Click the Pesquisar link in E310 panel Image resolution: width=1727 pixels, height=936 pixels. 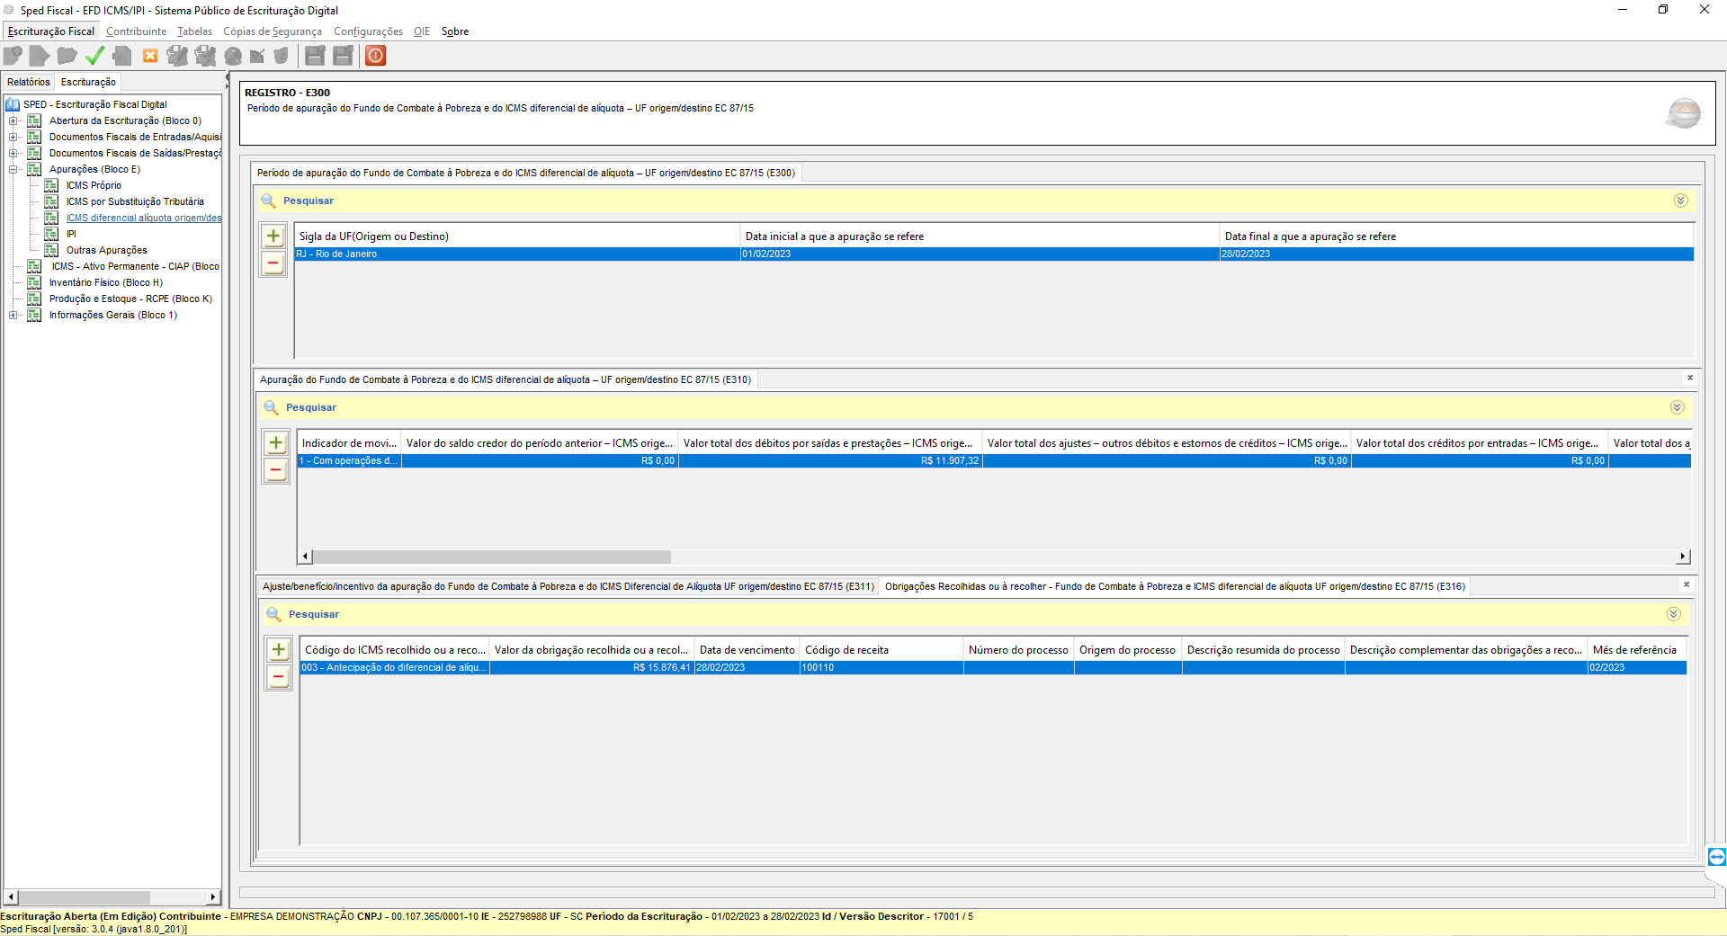311,407
